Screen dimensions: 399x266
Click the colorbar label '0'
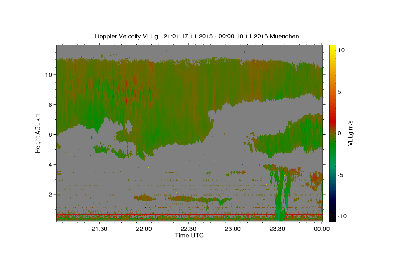pyautogui.click(x=339, y=133)
